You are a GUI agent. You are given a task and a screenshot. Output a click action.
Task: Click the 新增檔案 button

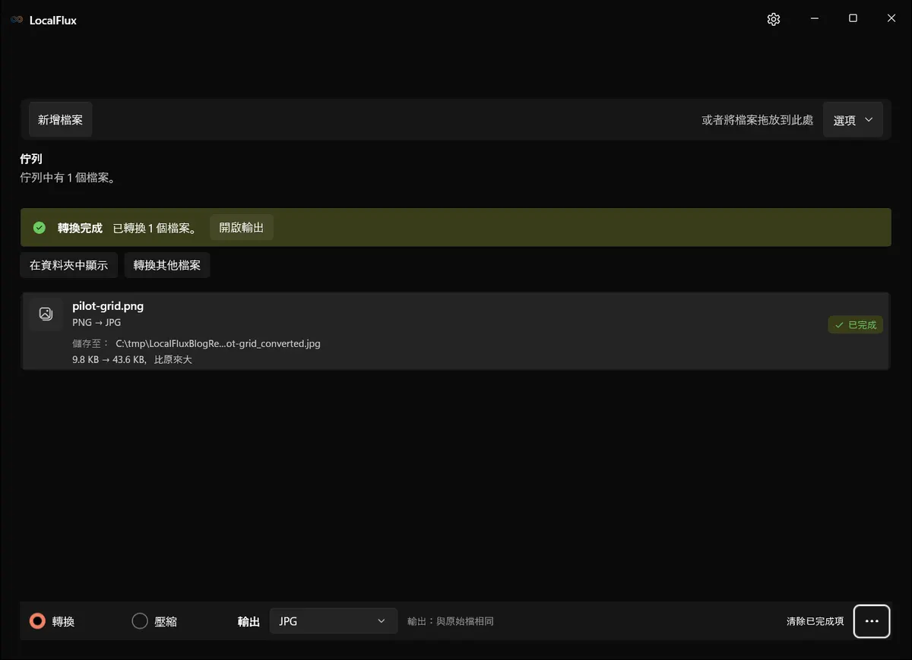tap(61, 120)
